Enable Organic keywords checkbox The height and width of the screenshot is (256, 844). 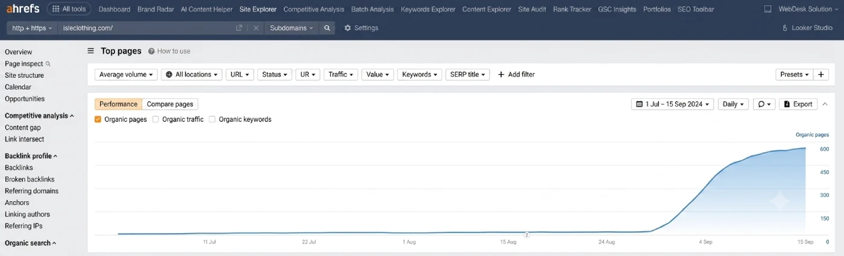(x=212, y=119)
